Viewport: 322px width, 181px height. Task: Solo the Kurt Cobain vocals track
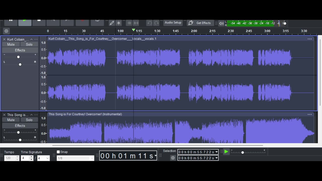[x=29, y=44]
